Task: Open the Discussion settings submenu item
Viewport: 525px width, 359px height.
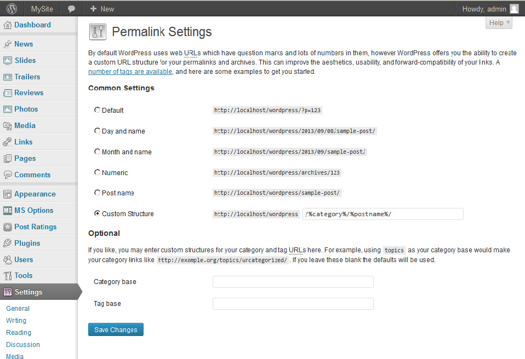Action: pos(23,345)
